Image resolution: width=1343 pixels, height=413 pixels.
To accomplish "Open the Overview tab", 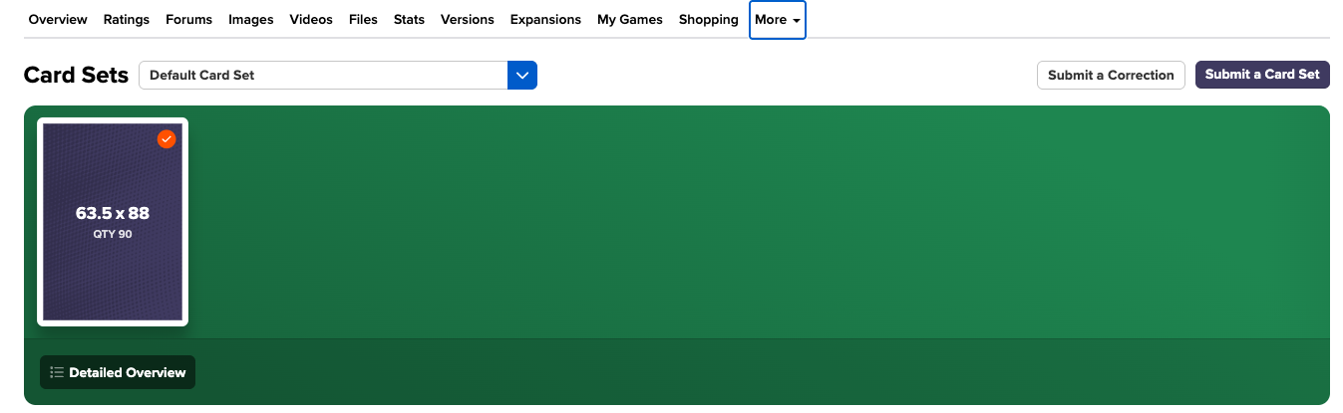I will coord(58,19).
